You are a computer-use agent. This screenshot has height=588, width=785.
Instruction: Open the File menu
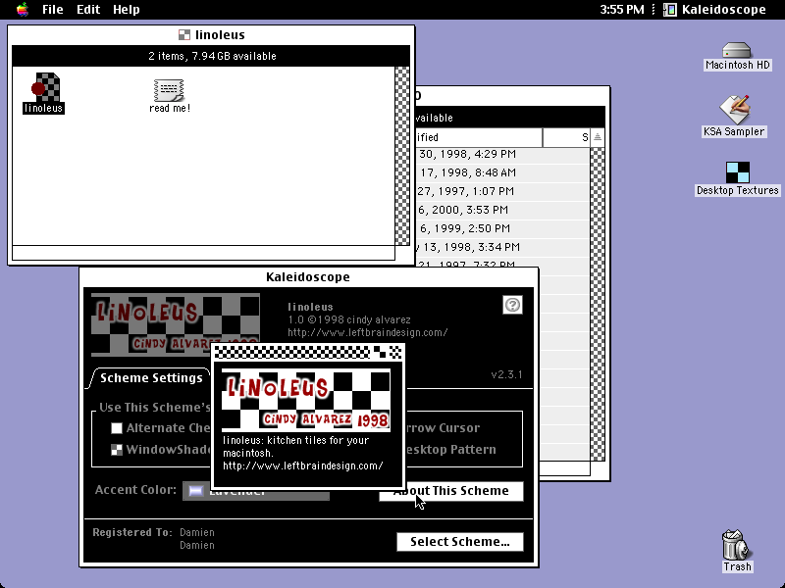pyautogui.click(x=53, y=10)
